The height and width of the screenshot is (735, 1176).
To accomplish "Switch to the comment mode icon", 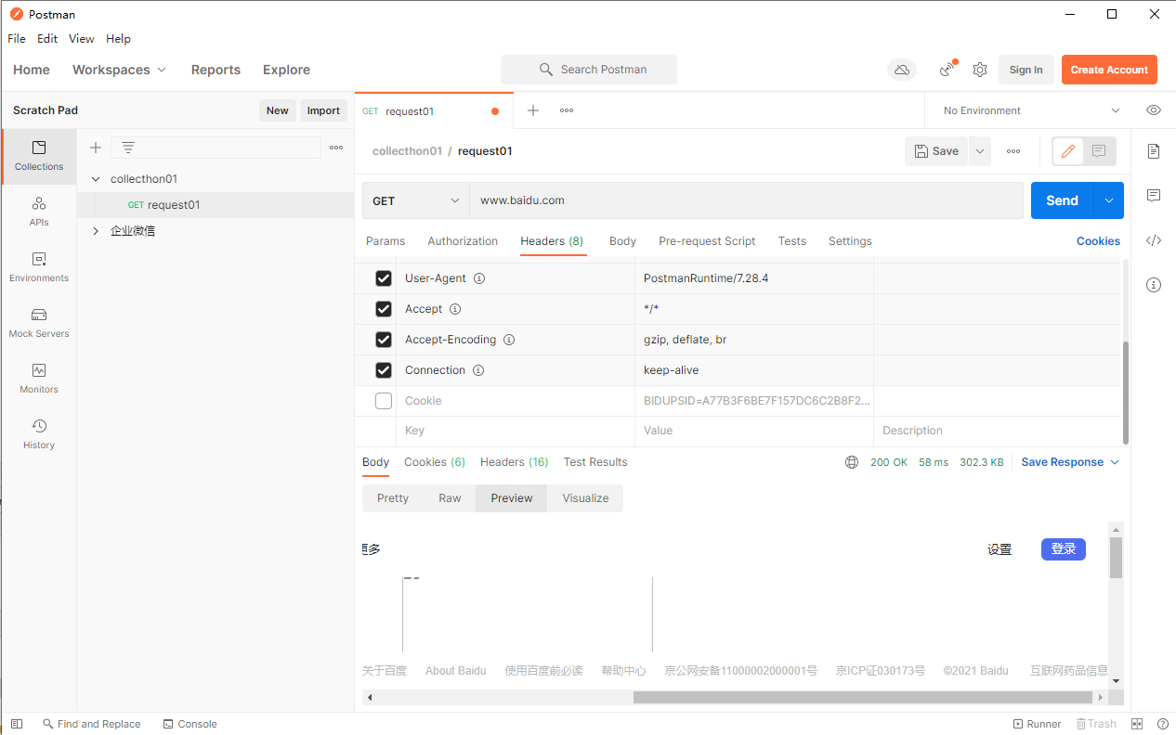I will pos(1099,151).
